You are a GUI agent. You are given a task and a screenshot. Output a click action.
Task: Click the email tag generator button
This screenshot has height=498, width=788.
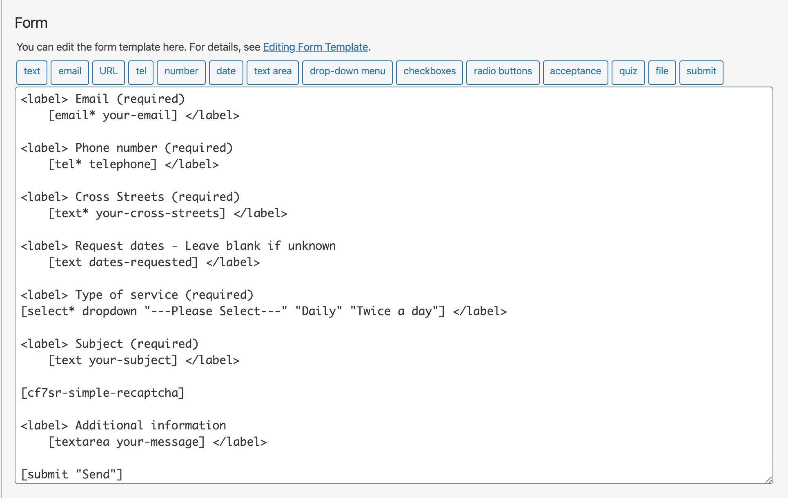coord(70,72)
